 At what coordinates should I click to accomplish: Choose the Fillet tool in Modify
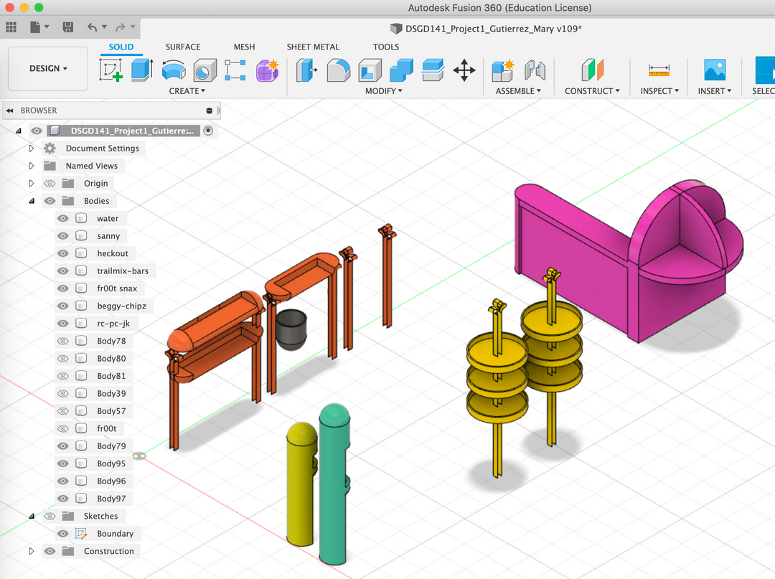point(338,70)
